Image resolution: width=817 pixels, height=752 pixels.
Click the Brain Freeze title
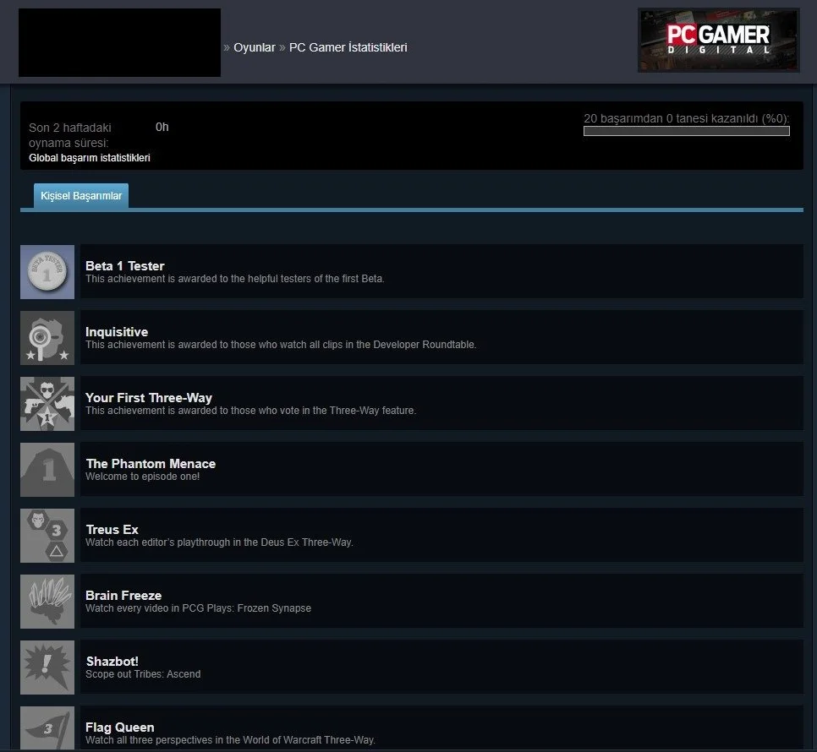point(123,596)
